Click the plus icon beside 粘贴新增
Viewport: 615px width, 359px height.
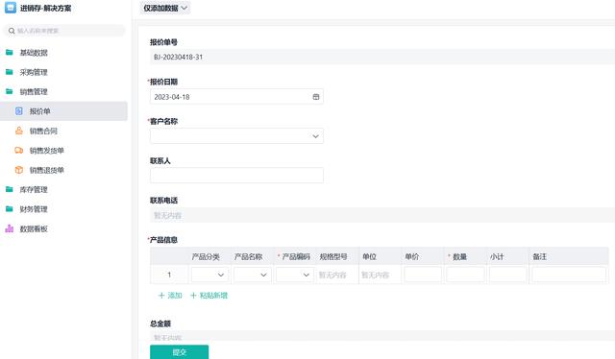point(193,296)
